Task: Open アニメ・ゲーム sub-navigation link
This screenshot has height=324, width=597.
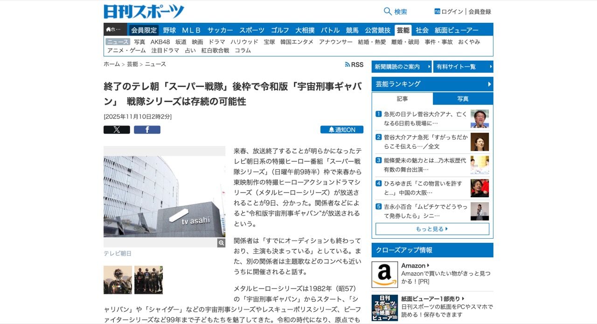Action: click(x=126, y=50)
